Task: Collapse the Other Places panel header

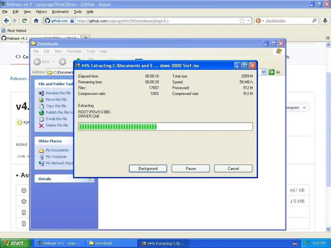Action: click(54, 141)
